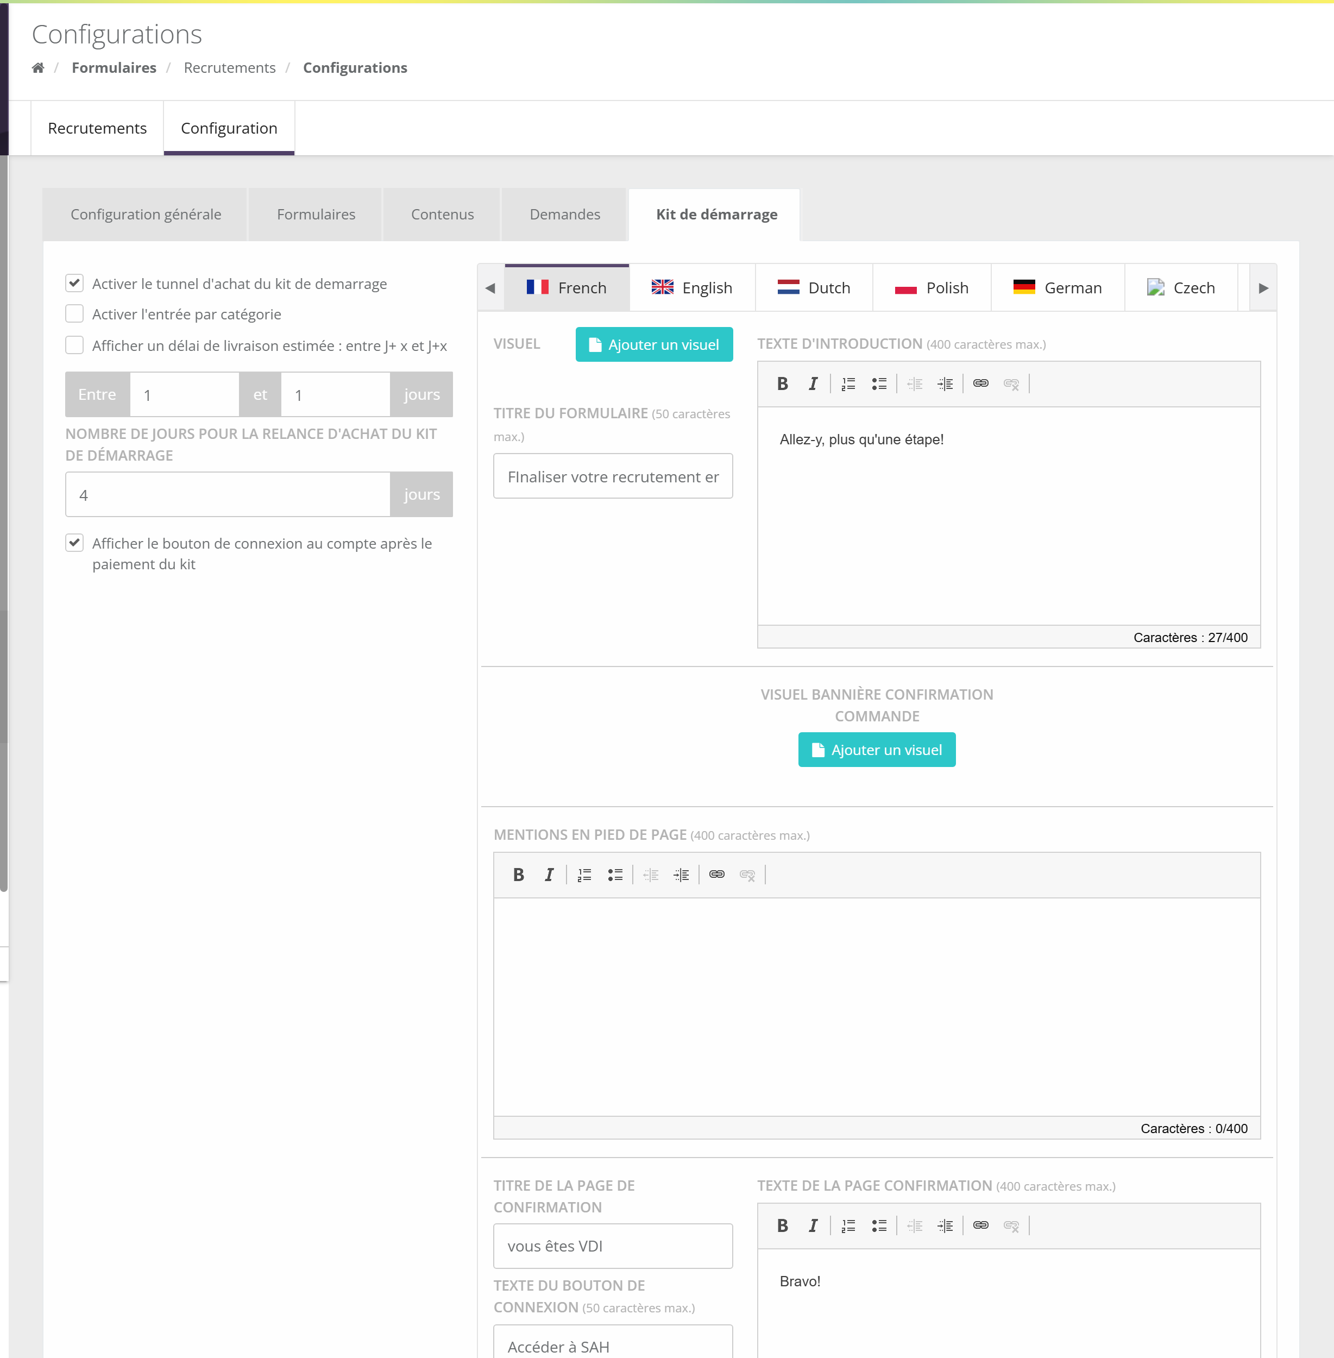Image resolution: width=1334 pixels, height=1358 pixels.
Task: Toggle Italic in Mentions en pied de page editor
Action: [x=549, y=875]
